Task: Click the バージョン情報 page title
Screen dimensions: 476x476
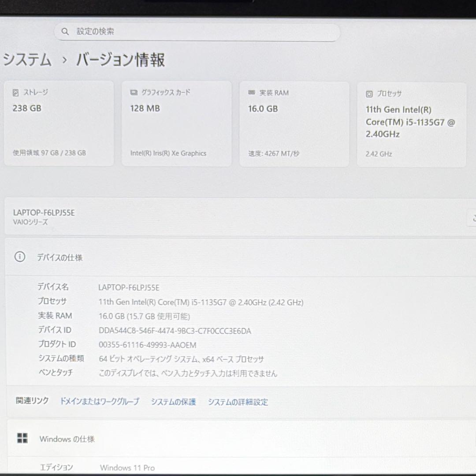Action: tap(120, 59)
